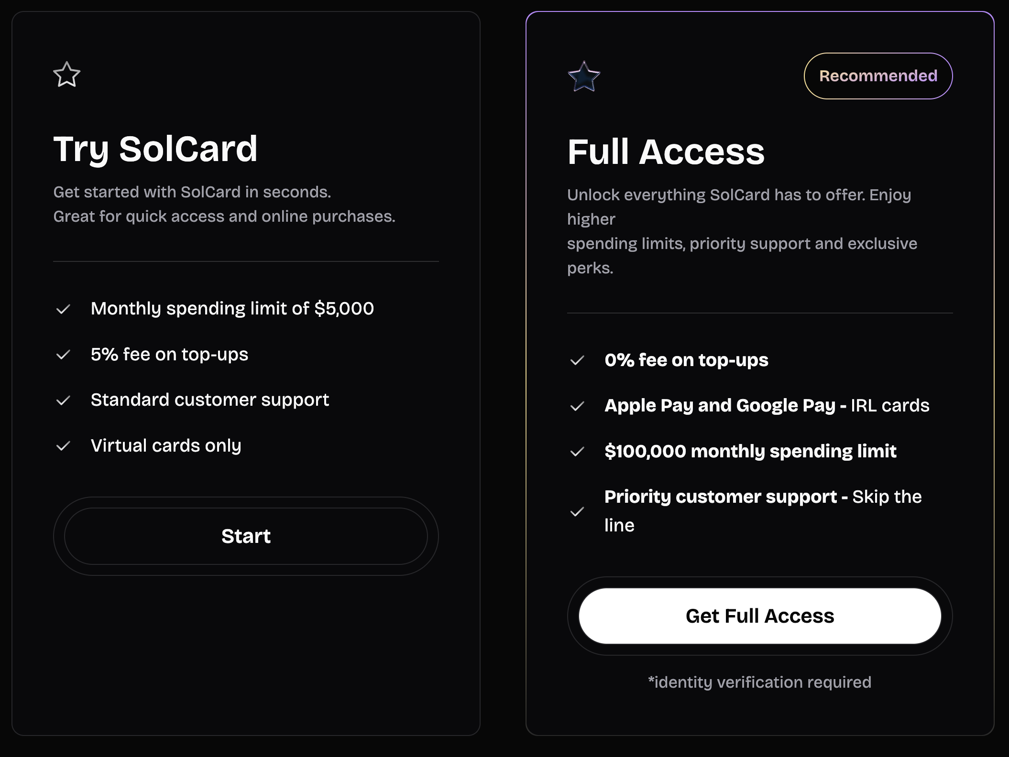Click the identity verification required note
The image size is (1009, 757).
[x=760, y=682]
